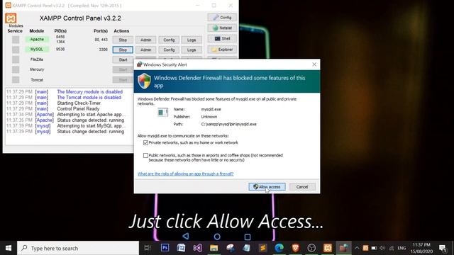
Task: Toggle the Tomcat service checkbox
Action: [x=16, y=79]
